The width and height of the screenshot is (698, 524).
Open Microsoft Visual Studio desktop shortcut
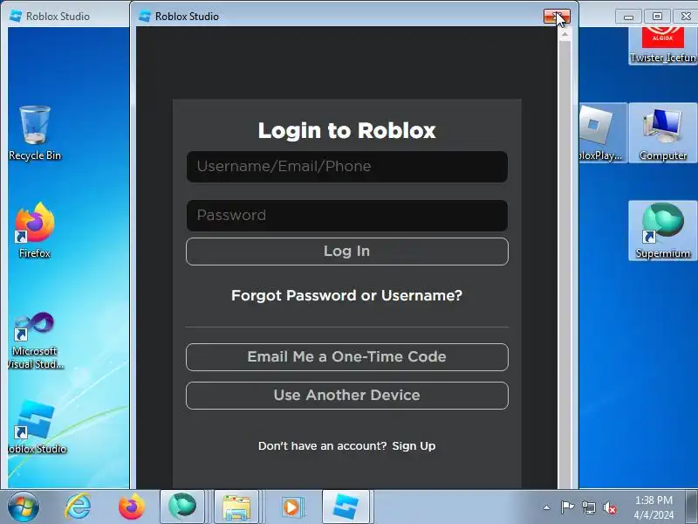35,340
